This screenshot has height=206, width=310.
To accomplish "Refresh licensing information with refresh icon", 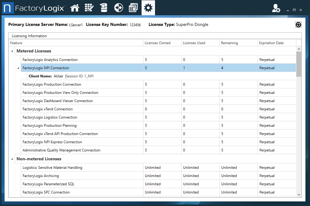I will (x=298, y=25).
